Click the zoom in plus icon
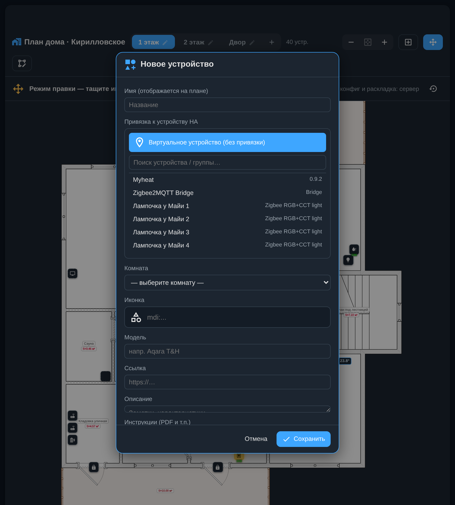 tap(384, 42)
